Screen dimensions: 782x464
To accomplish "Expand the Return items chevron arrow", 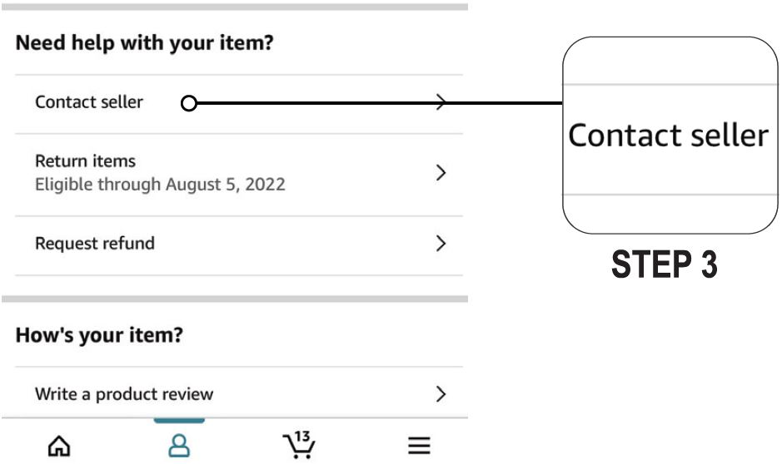I will pos(442,173).
